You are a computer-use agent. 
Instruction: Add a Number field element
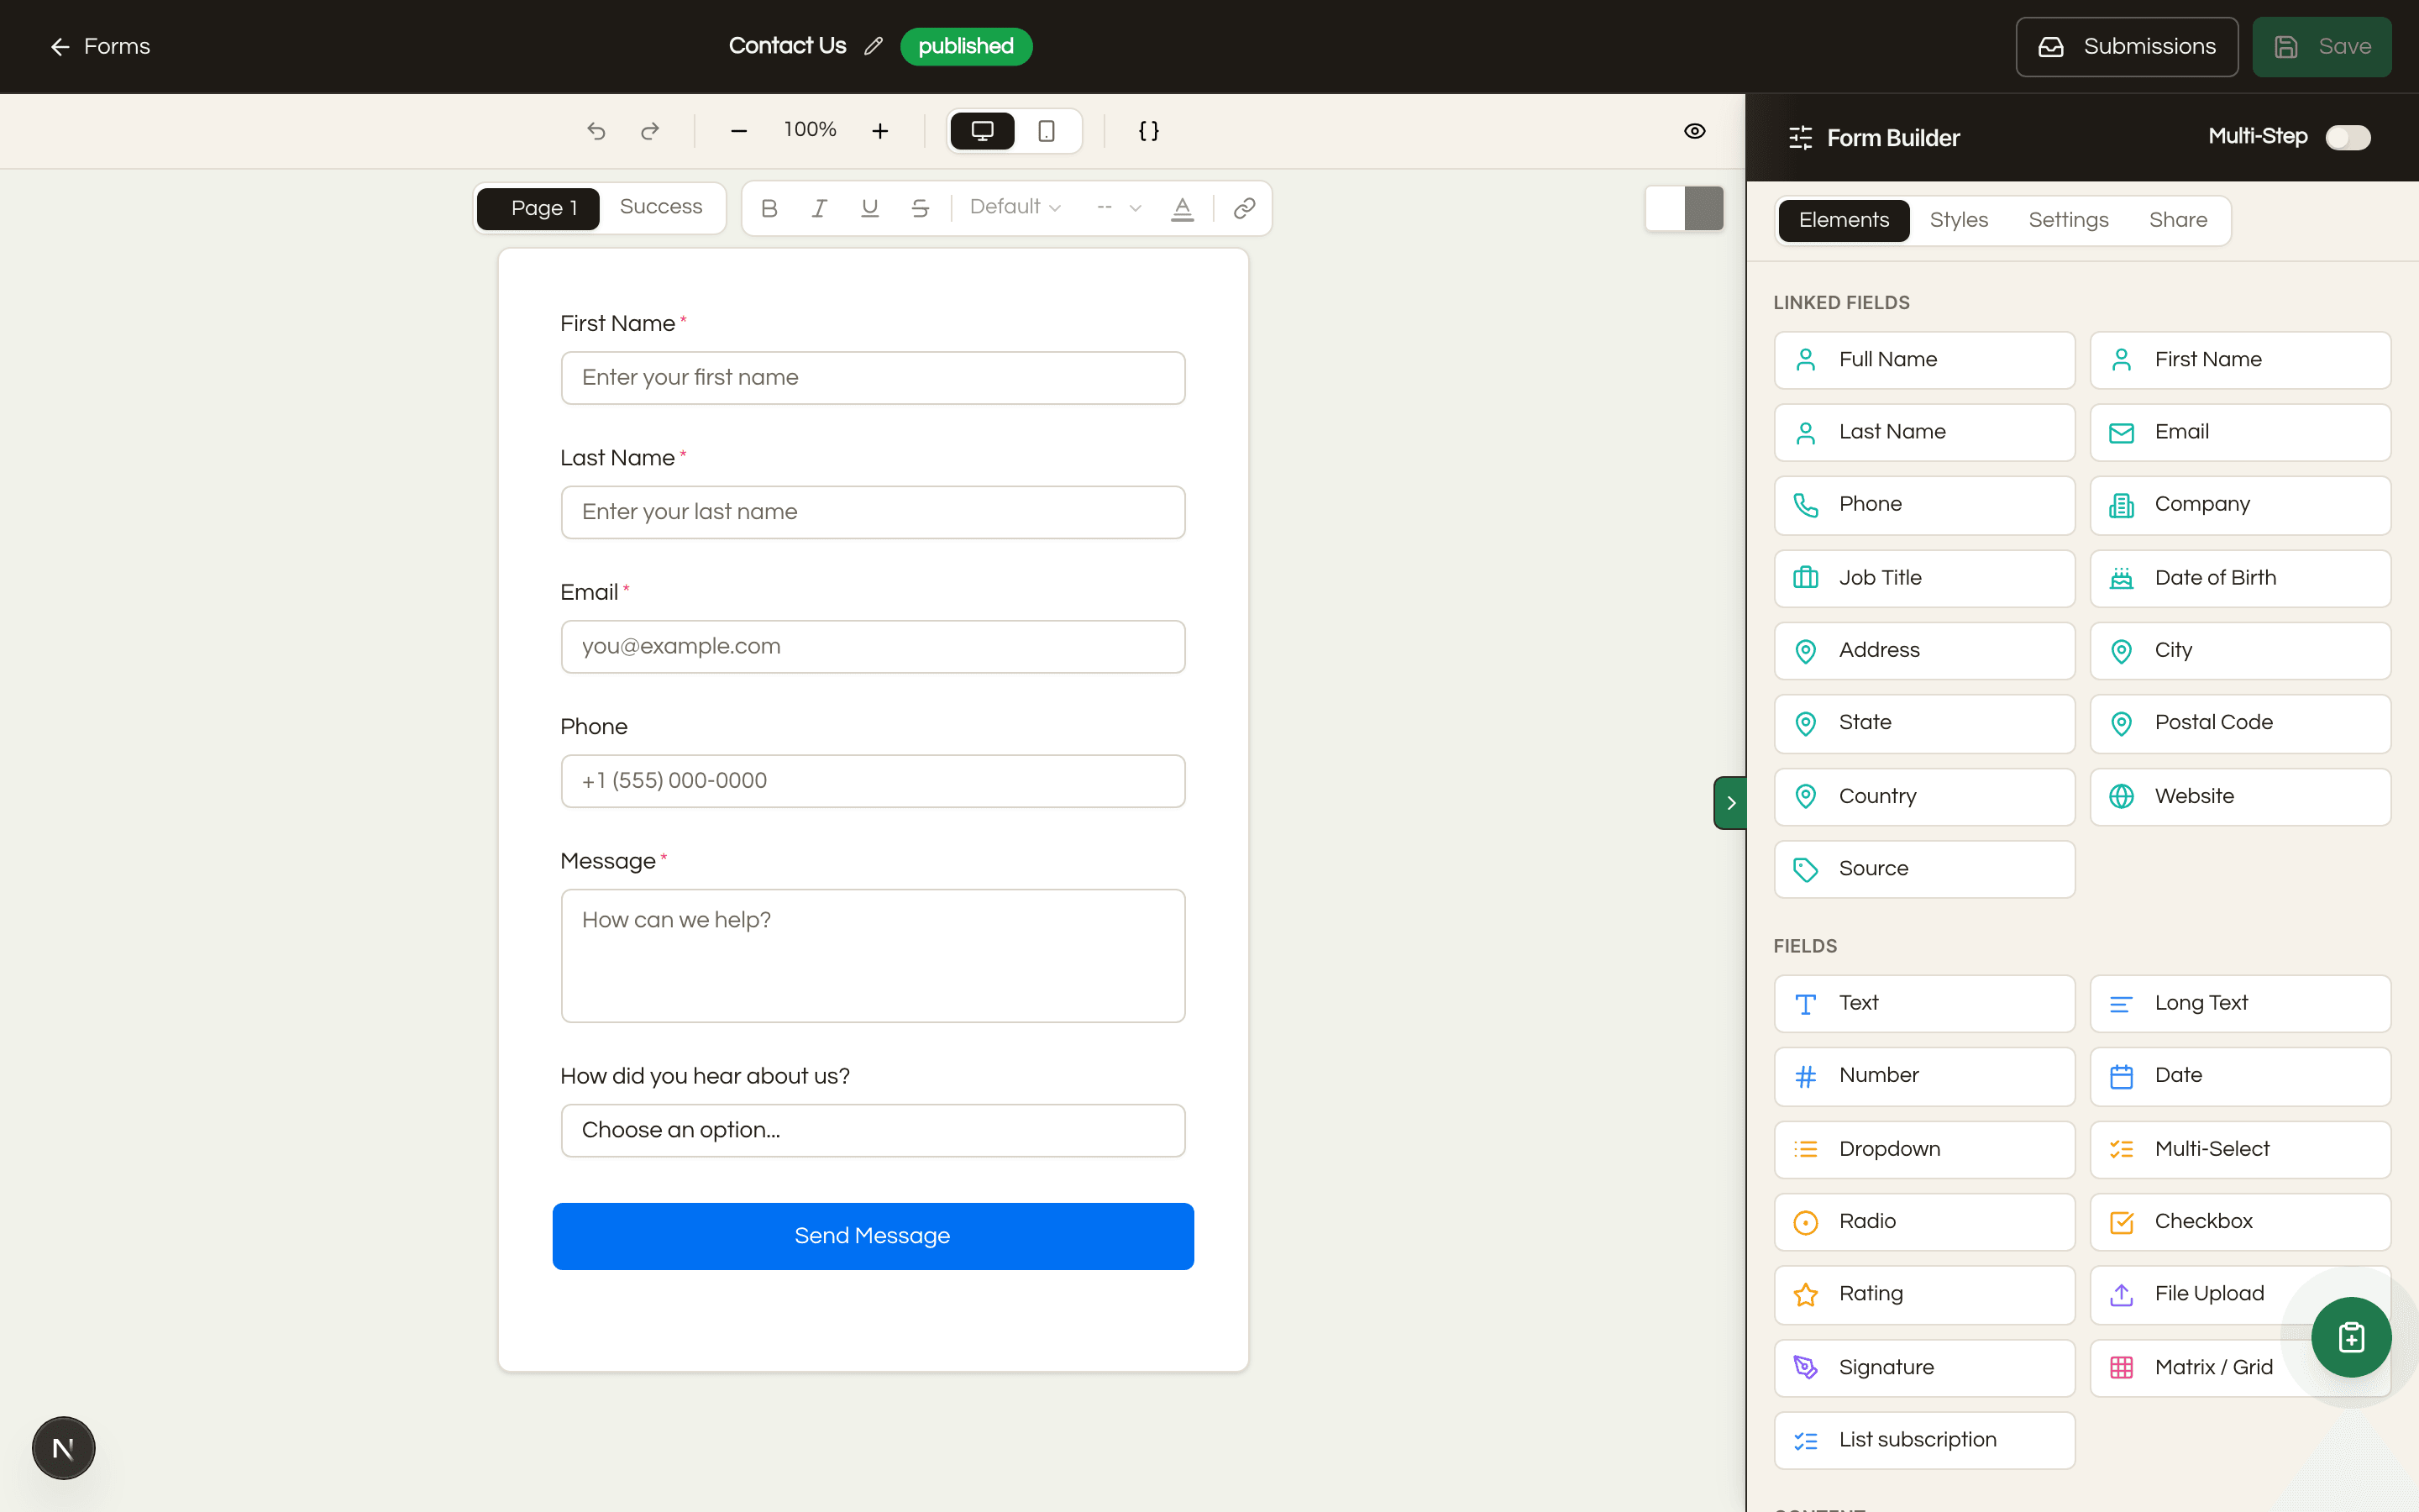coord(1924,1076)
